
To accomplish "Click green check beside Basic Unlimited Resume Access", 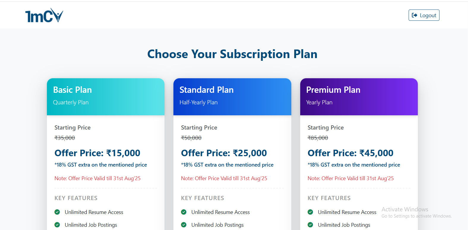I will click(57, 212).
